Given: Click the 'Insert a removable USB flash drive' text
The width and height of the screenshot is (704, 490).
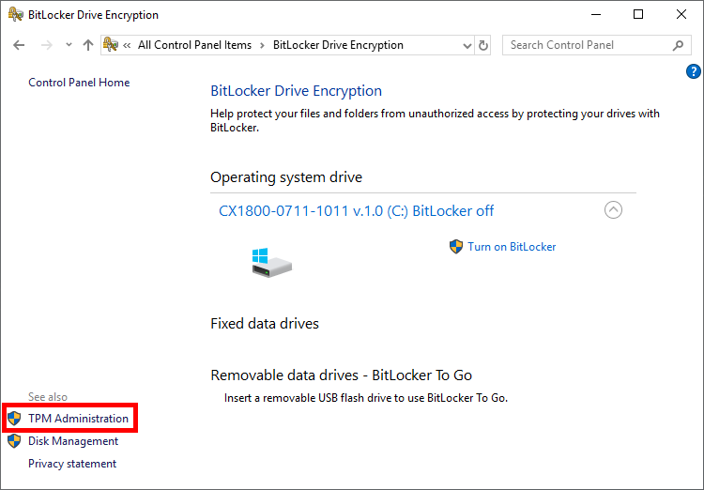Looking at the screenshot, I should [x=366, y=398].
